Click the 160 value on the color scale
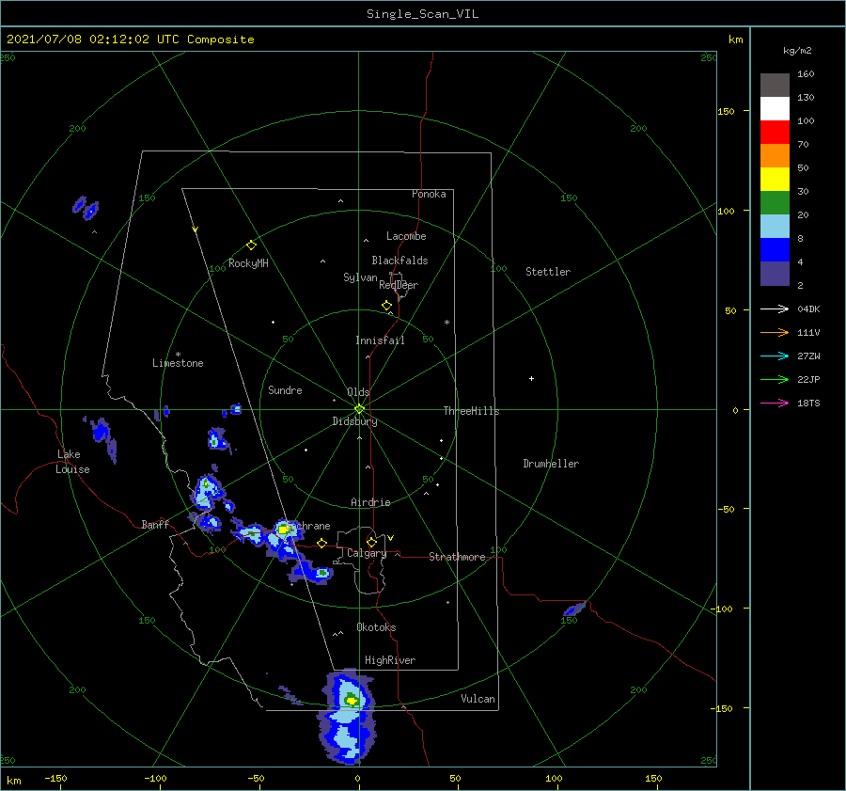The height and width of the screenshot is (791, 846). (x=806, y=74)
